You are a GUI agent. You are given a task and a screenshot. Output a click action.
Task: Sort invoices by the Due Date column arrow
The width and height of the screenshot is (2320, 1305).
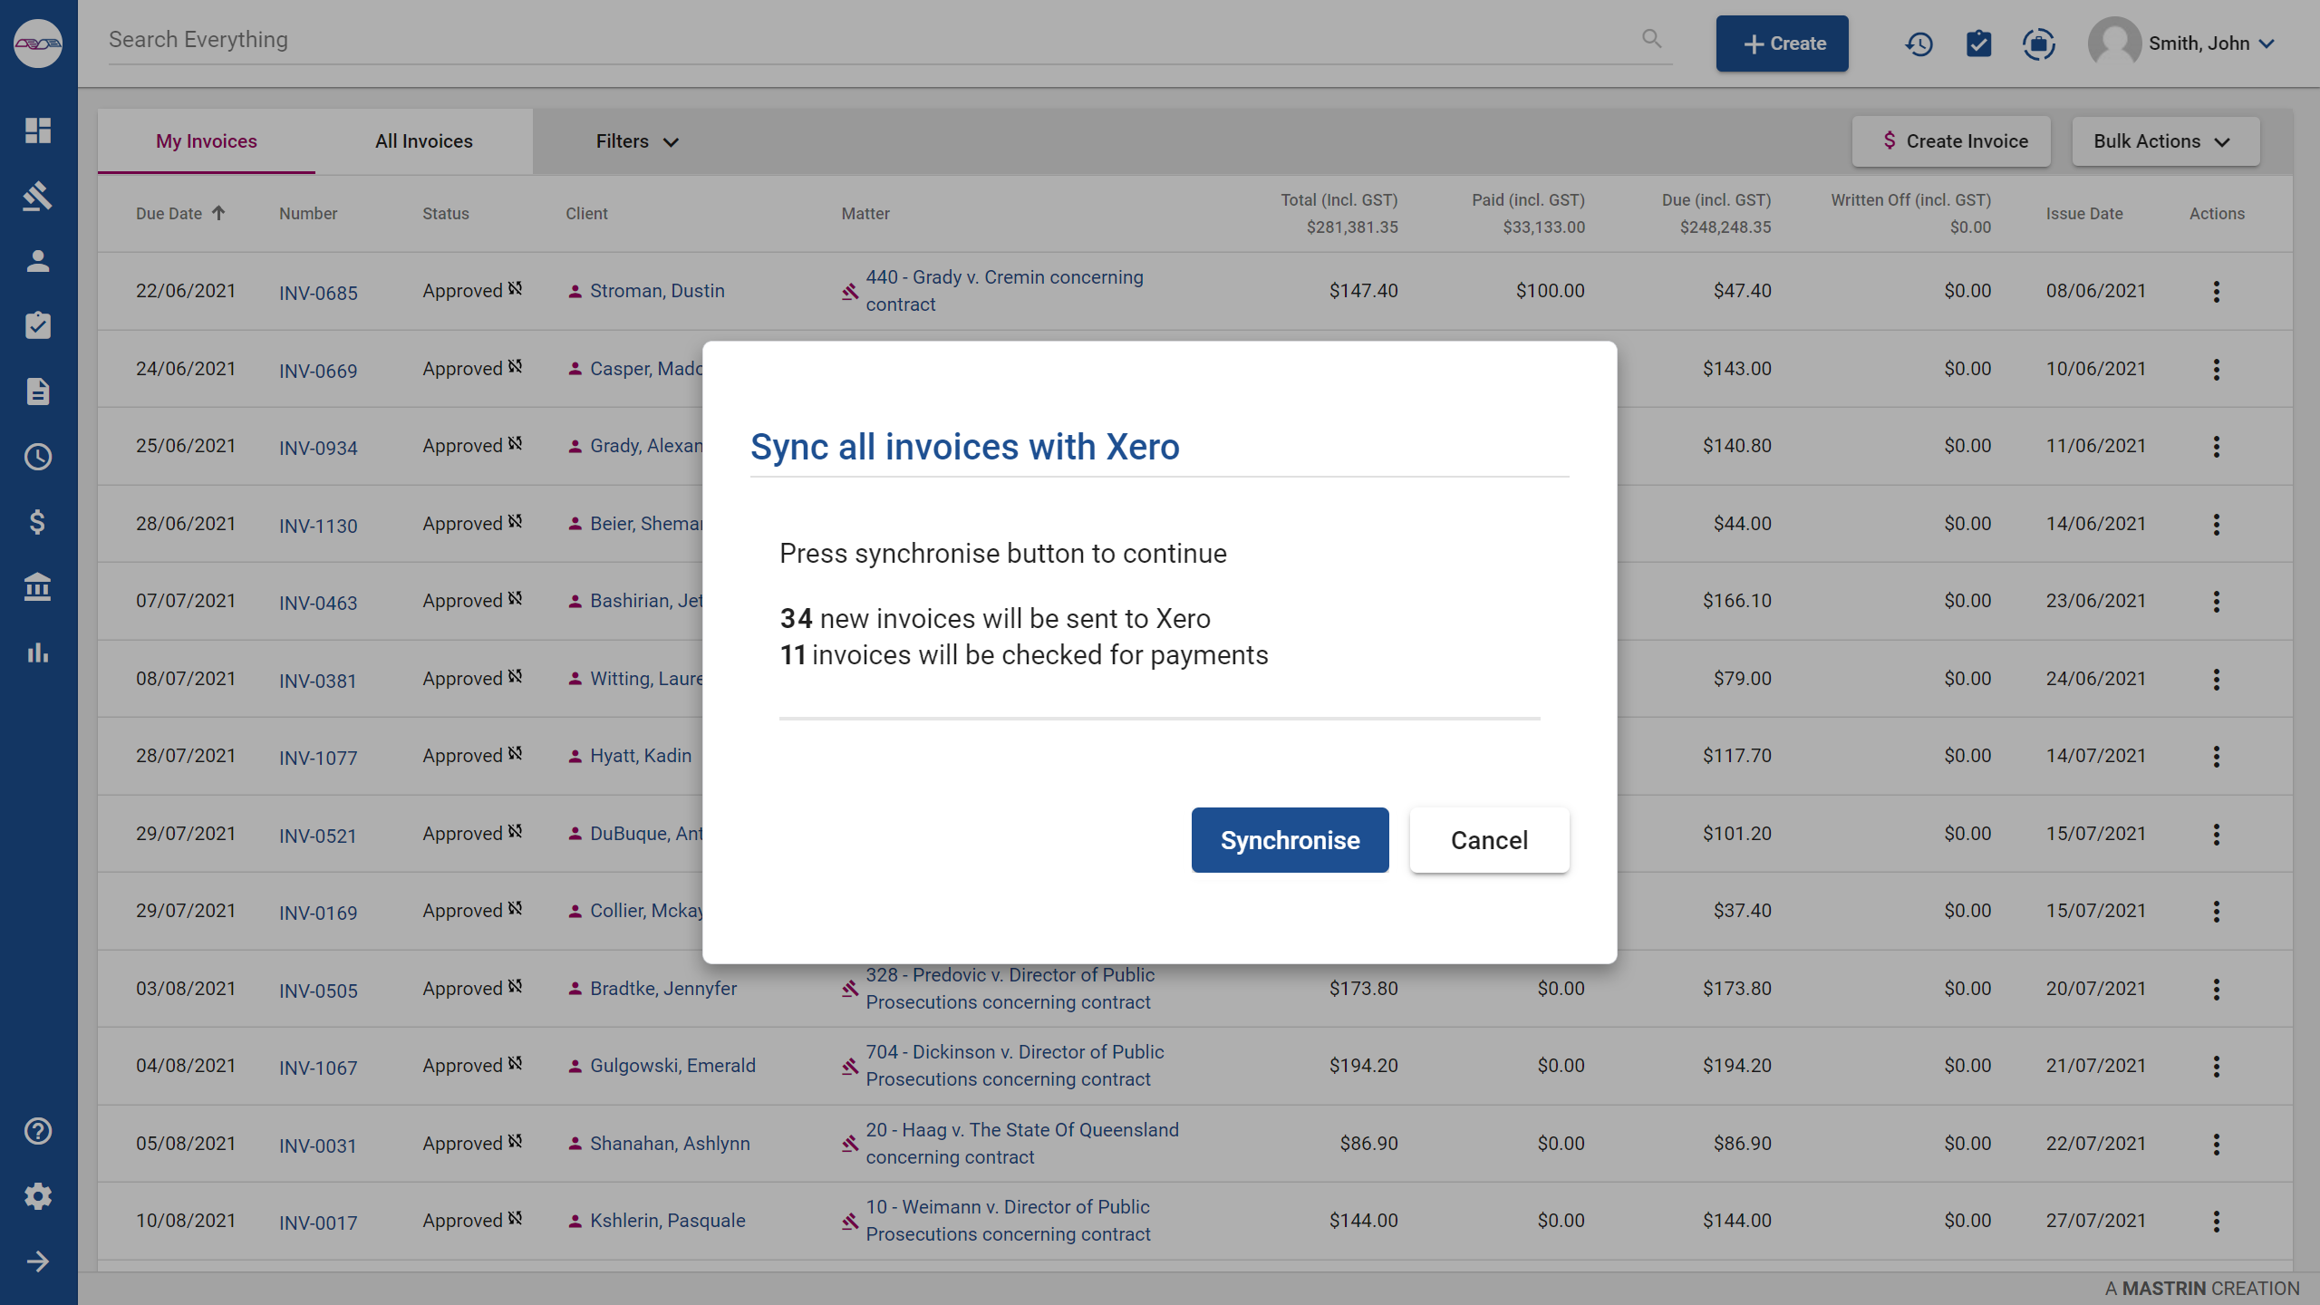218,213
